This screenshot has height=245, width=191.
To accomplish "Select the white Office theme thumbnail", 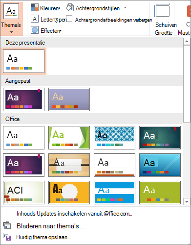I will click(23, 138).
